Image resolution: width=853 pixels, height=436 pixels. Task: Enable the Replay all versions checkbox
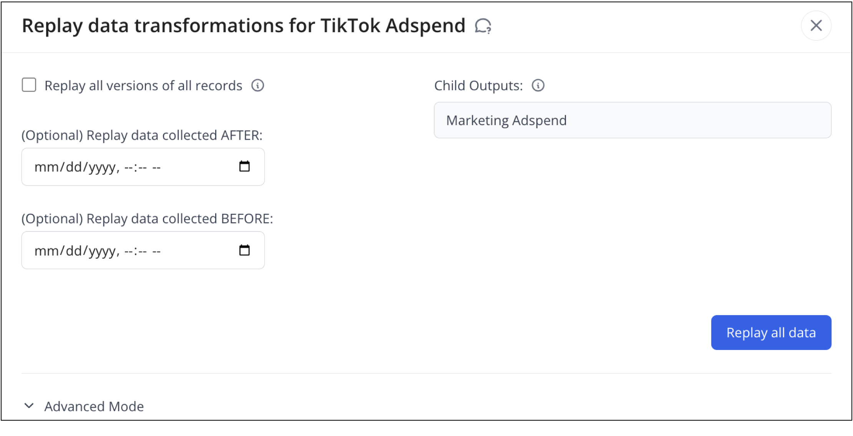29,85
